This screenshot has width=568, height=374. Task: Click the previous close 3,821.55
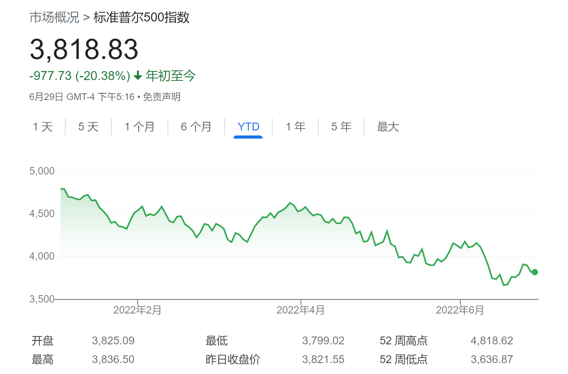(x=323, y=360)
